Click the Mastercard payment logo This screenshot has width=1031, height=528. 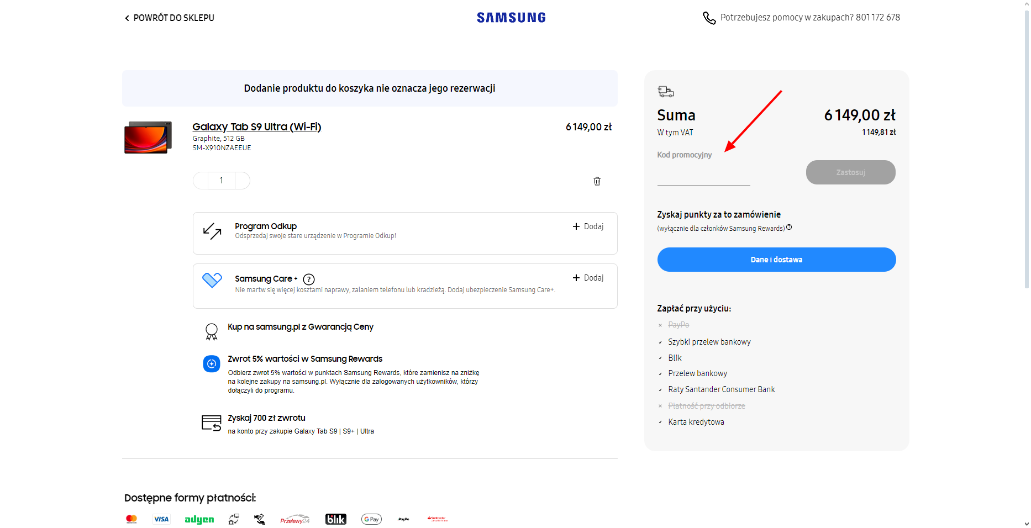click(x=131, y=519)
